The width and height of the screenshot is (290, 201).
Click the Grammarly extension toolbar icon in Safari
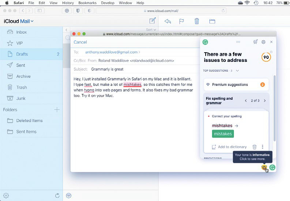click(67, 11)
